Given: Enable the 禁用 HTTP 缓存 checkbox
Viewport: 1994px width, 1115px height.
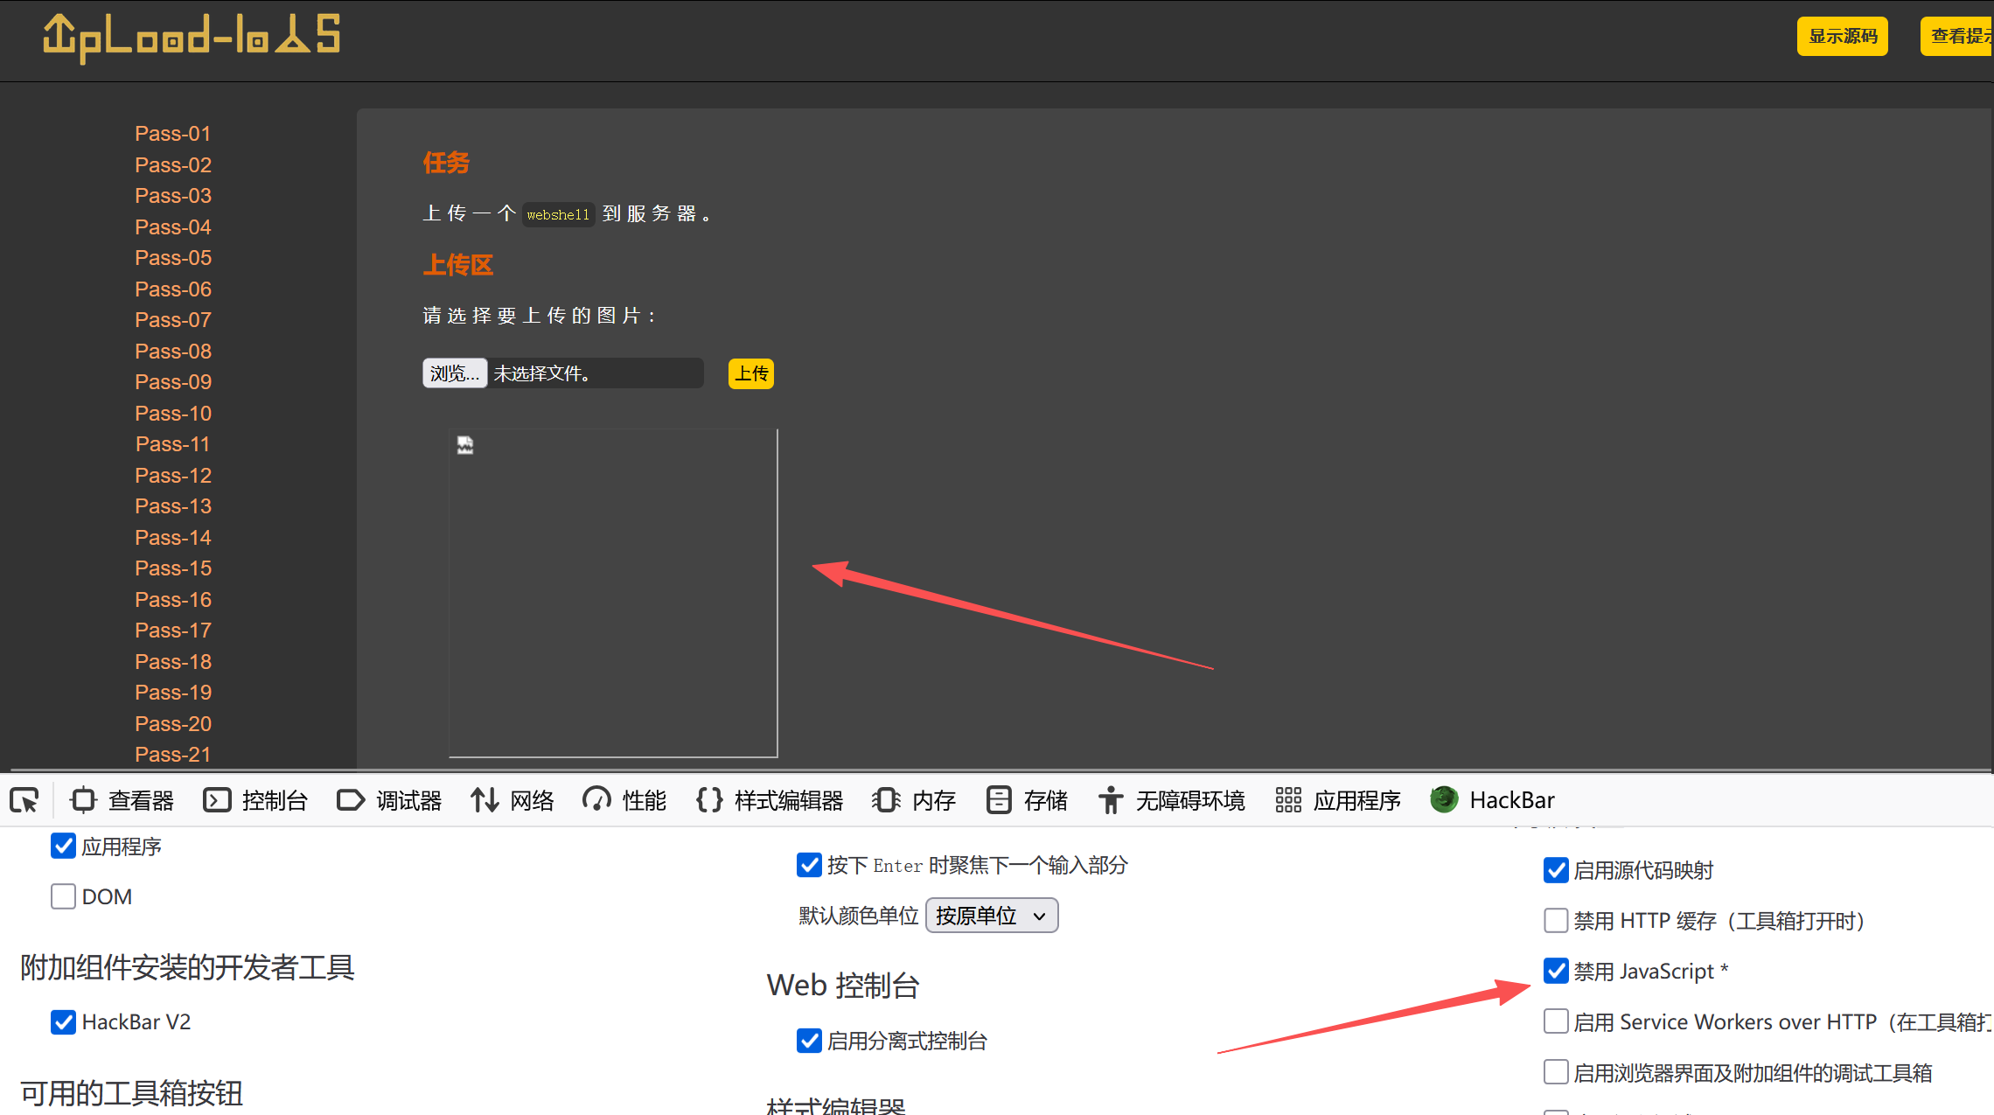Looking at the screenshot, I should pos(1556,920).
